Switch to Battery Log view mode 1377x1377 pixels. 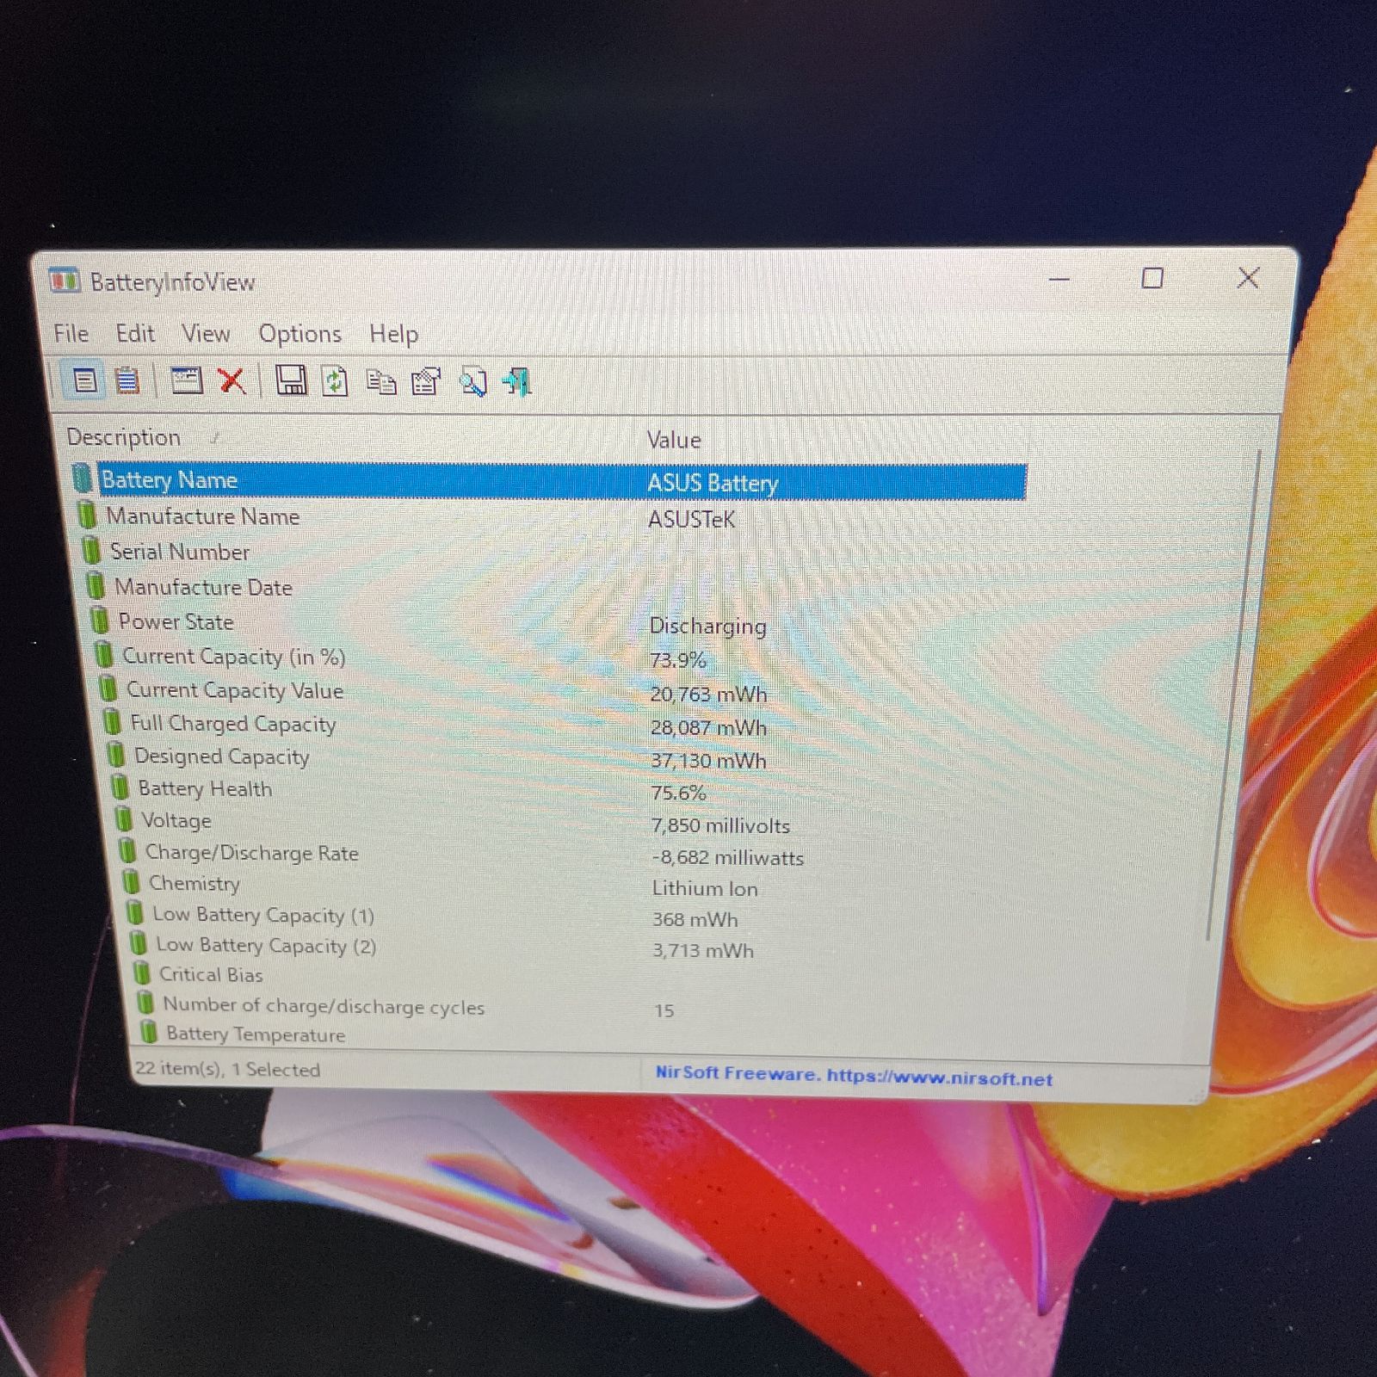point(127,381)
